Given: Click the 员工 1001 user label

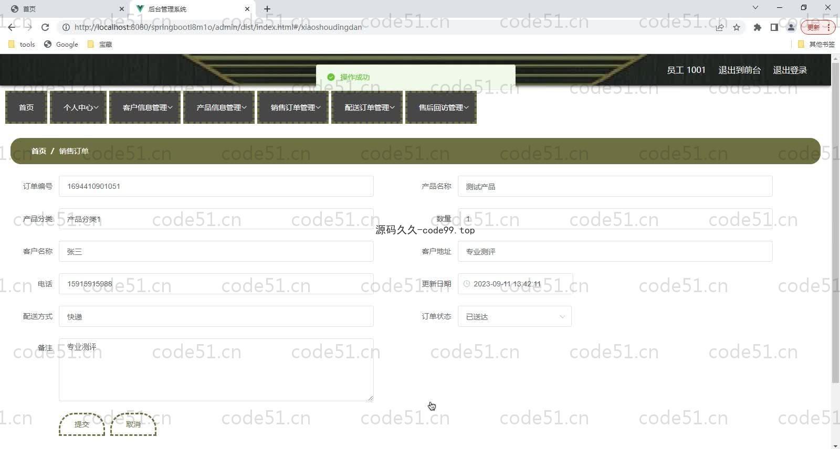Looking at the screenshot, I should pos(686,70).
